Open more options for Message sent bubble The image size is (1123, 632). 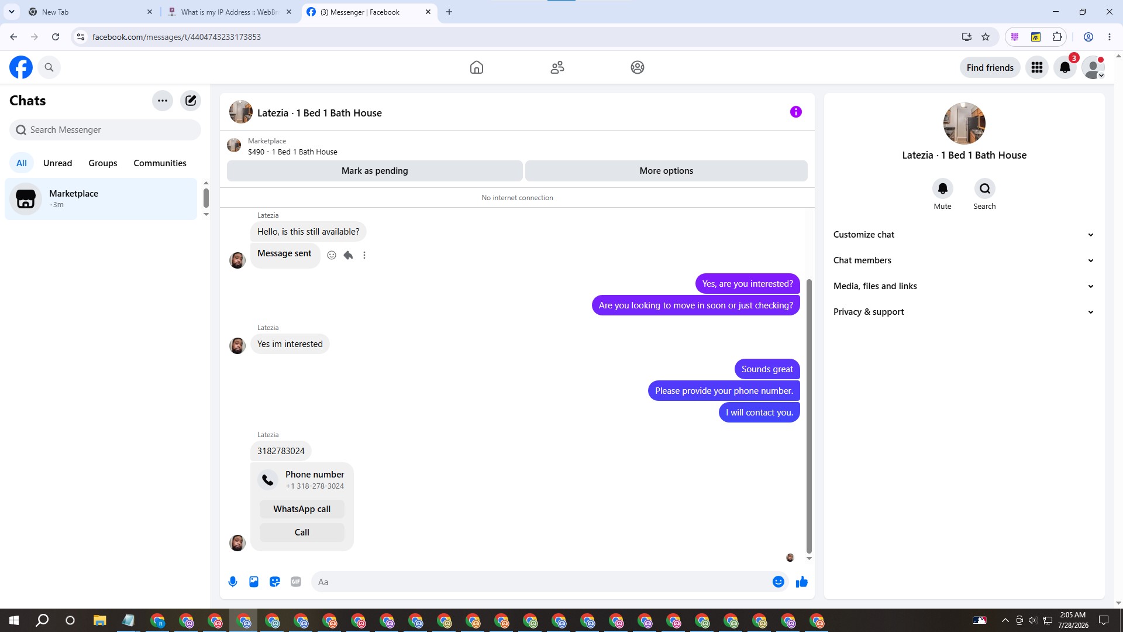tap(364, 255)
